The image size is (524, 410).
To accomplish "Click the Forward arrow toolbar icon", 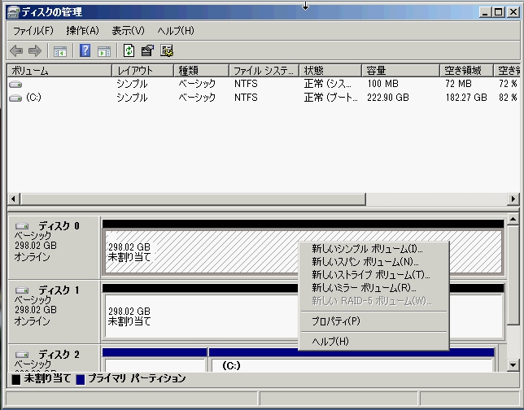I will click(x=35, y=50).
